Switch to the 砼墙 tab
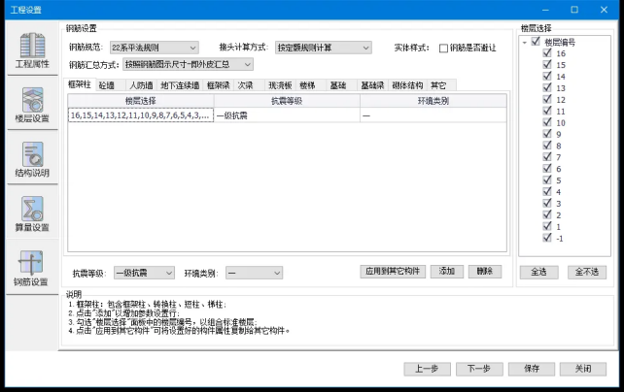Viewport: 624px width, 392px height. click(x=106, y=85)
